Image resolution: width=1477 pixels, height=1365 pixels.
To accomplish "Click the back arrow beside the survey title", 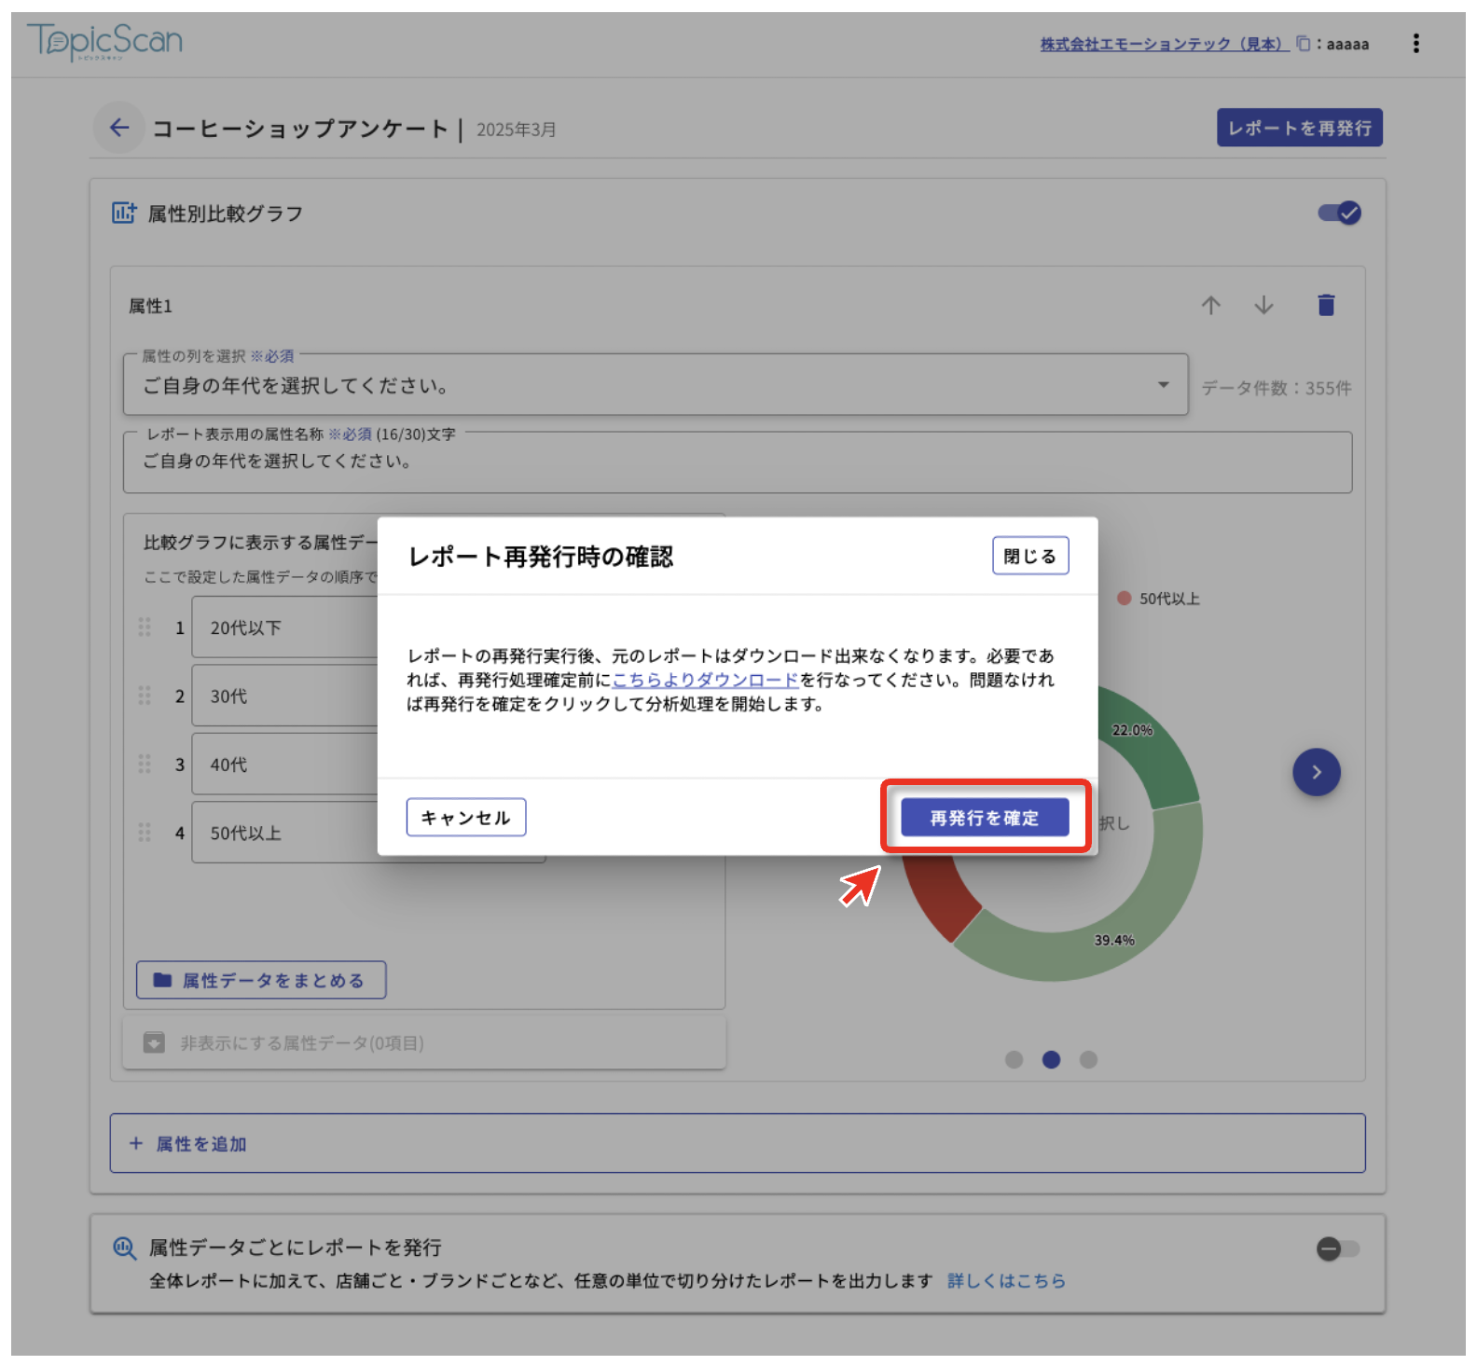I will click(x=119, y=128).
